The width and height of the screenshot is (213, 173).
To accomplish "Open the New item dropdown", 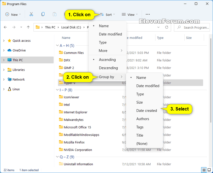I will click(13, 14).
